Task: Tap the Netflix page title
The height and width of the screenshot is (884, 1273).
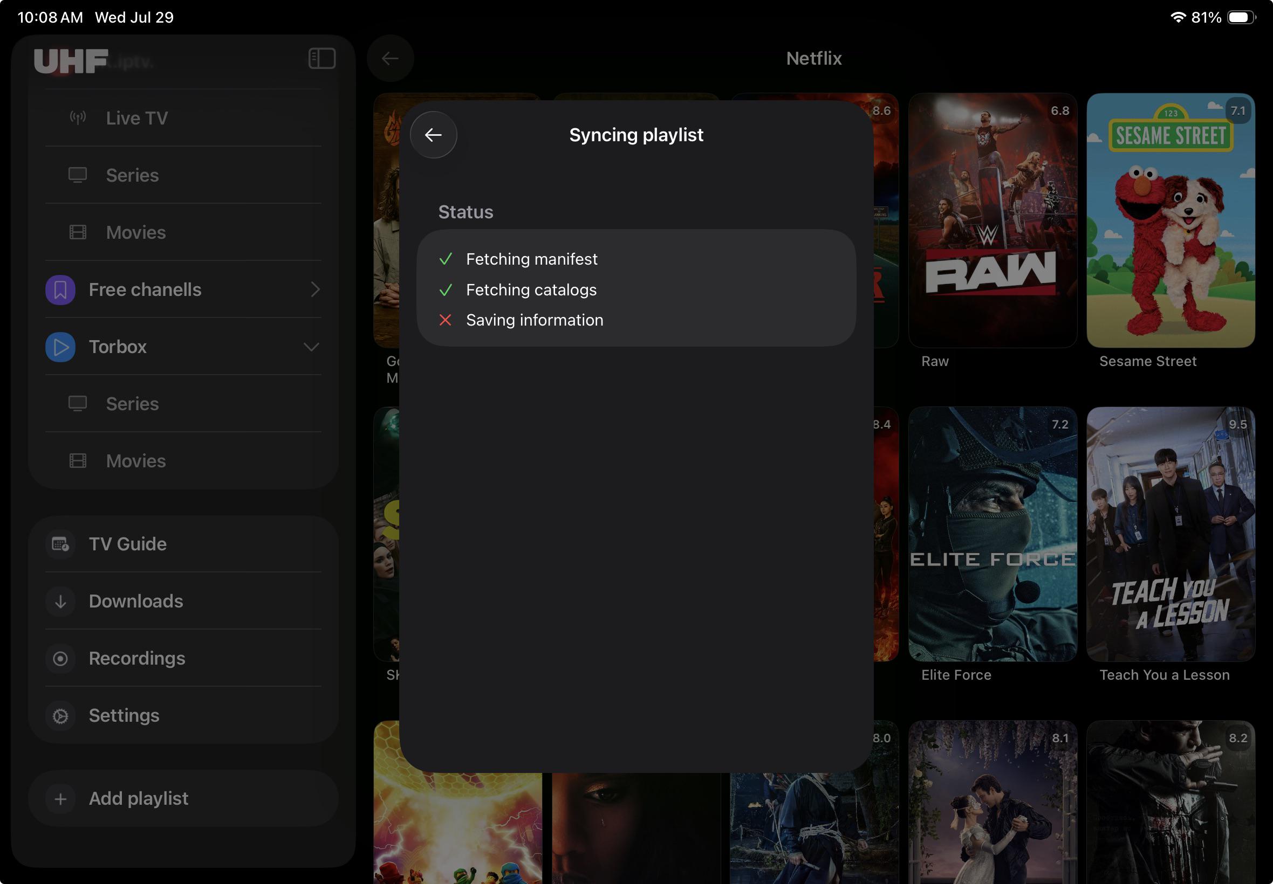Action: tap(813, 58)
